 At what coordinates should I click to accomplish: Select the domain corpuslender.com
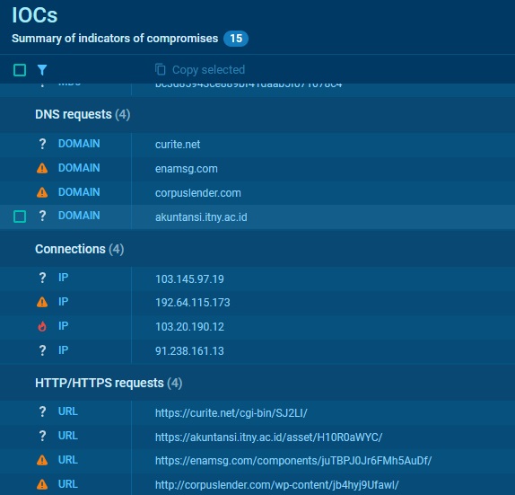coord(198,193)
